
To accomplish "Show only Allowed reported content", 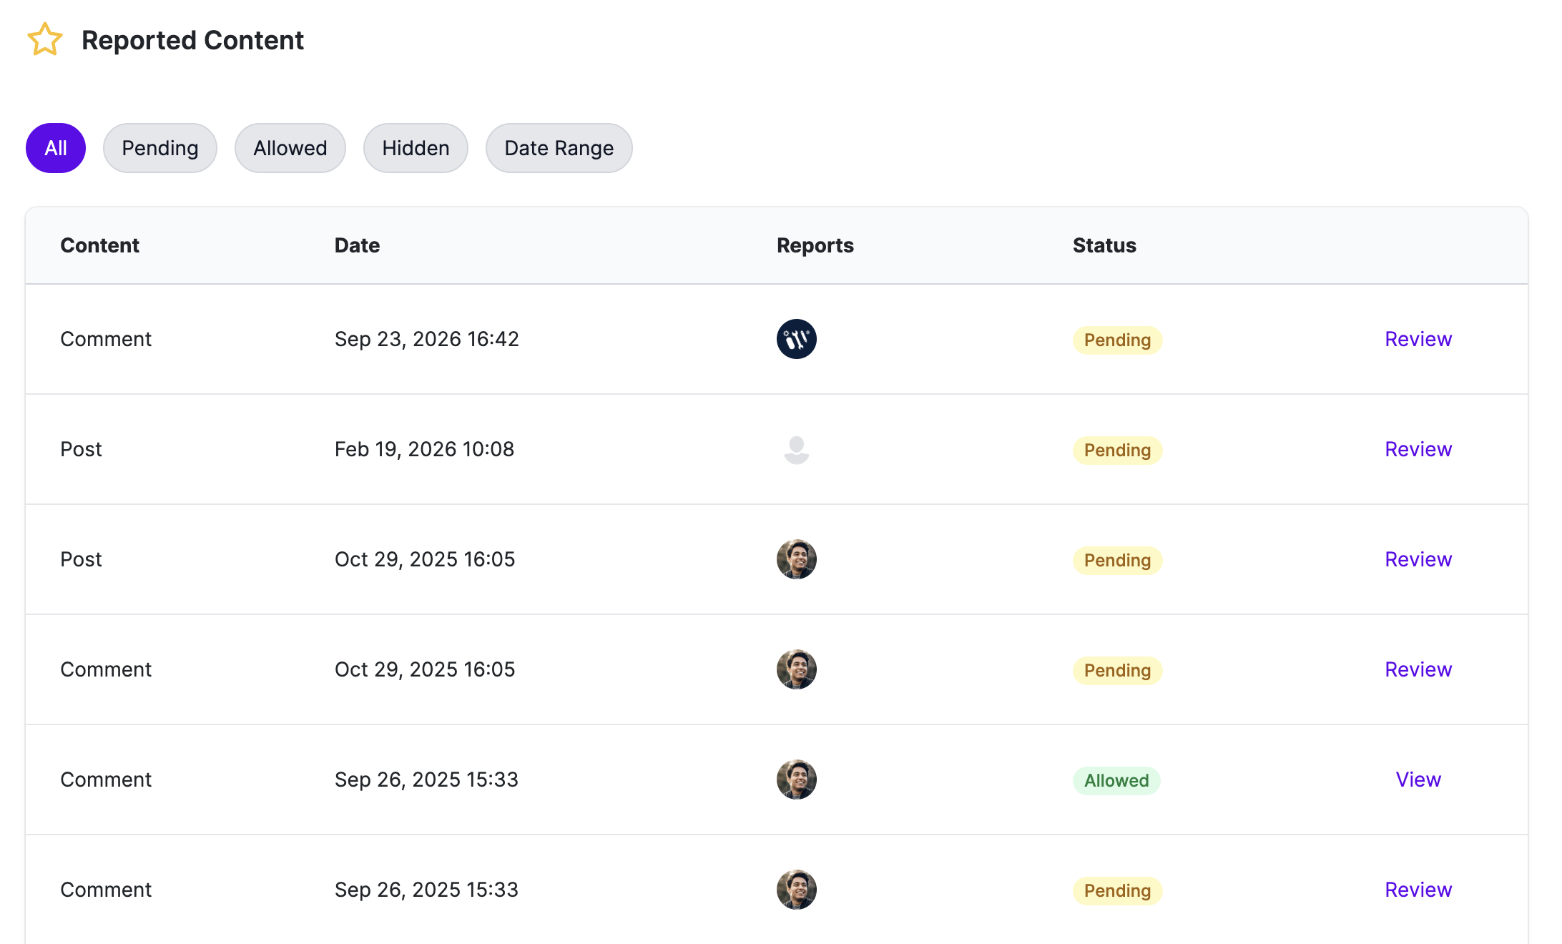I will pos(290,148).
